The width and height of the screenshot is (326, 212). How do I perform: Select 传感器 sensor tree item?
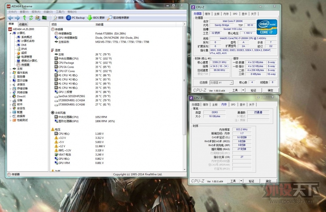point(23,65)
